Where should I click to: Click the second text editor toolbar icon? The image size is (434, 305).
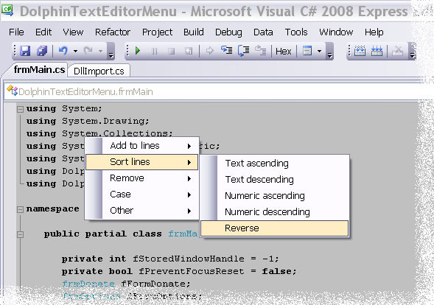pyautogui.click(x=377, y=52)
